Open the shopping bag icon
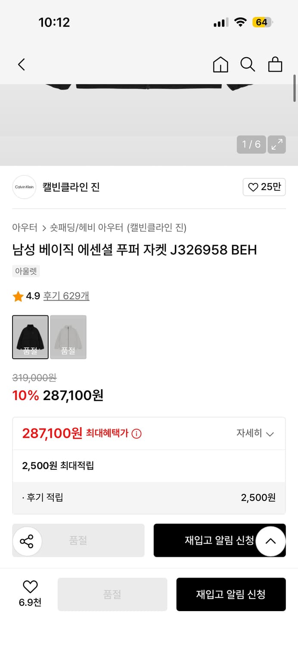 pos(275,64)
